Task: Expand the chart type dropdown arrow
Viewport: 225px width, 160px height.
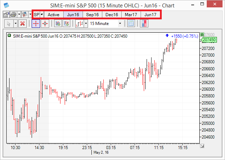Action: tap(85, 24)
